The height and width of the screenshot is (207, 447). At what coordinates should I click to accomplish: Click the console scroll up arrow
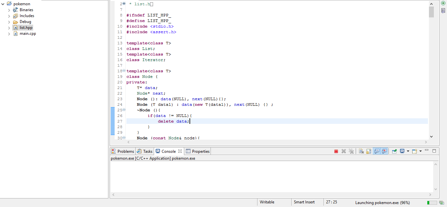[x=436, y=164]
